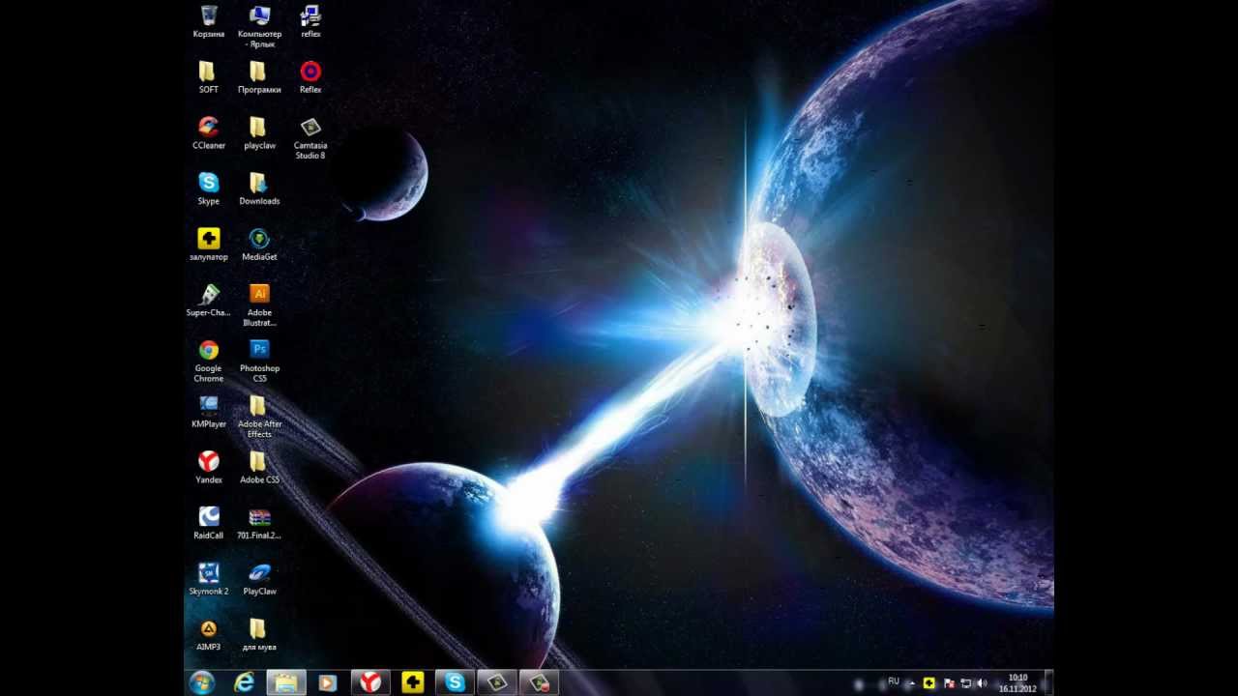Switch to Yandex browser in the taskbar

(x=370, y=682)
